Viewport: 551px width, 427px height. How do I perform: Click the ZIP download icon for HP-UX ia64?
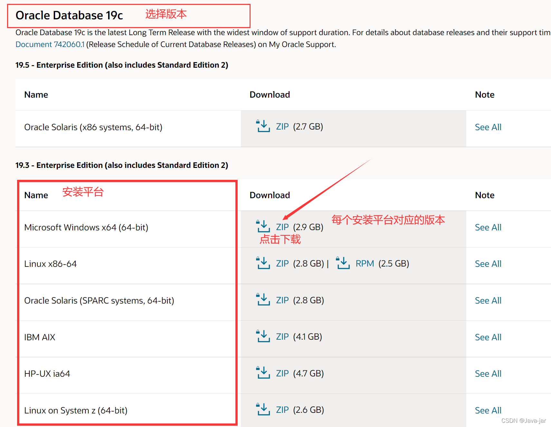tap(263, 373)
